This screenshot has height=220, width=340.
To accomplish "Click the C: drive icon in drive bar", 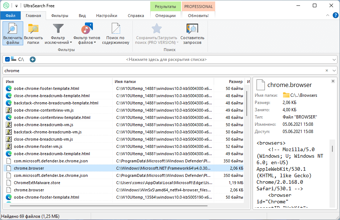I will 14,59.
